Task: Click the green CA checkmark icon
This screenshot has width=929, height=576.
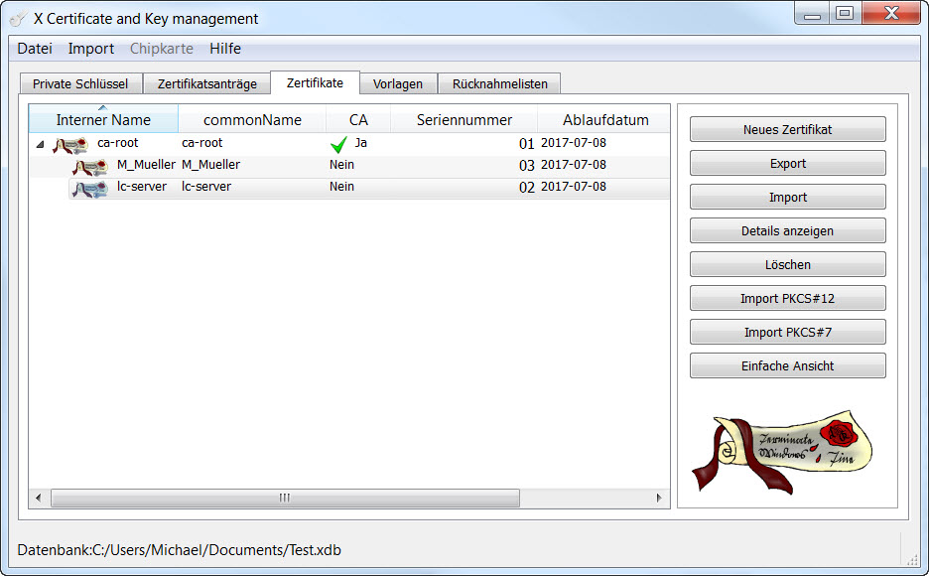Action: point(338,145)
